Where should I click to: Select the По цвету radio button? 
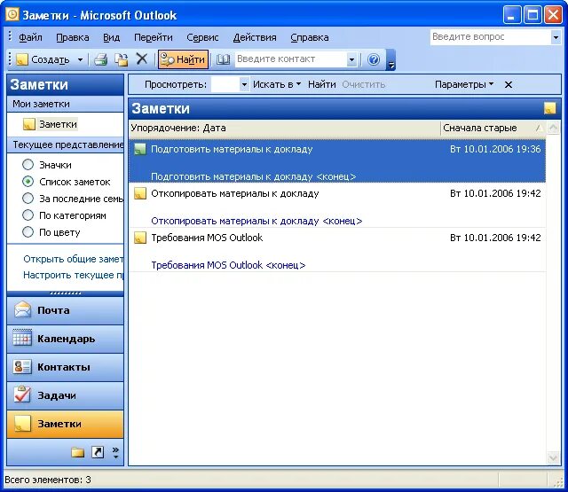(28, 232)
